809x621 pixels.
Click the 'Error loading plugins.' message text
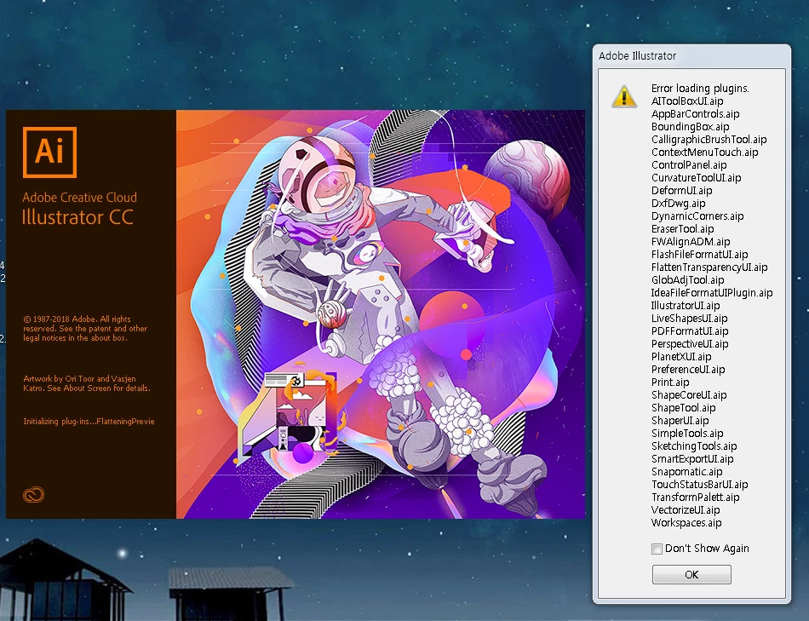700,89
